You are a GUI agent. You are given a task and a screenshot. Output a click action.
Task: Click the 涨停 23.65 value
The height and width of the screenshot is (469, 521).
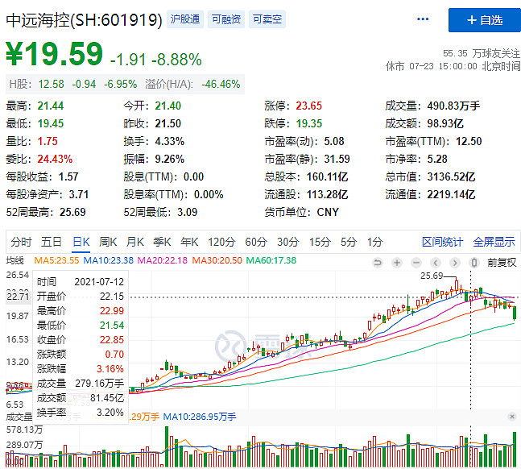(309, 106)
